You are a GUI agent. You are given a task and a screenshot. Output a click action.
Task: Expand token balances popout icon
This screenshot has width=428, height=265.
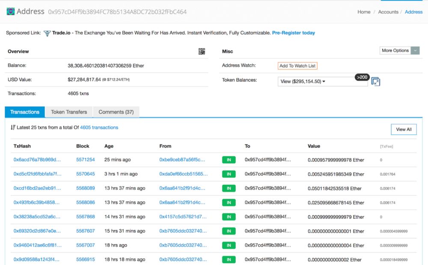pos(376,82)
